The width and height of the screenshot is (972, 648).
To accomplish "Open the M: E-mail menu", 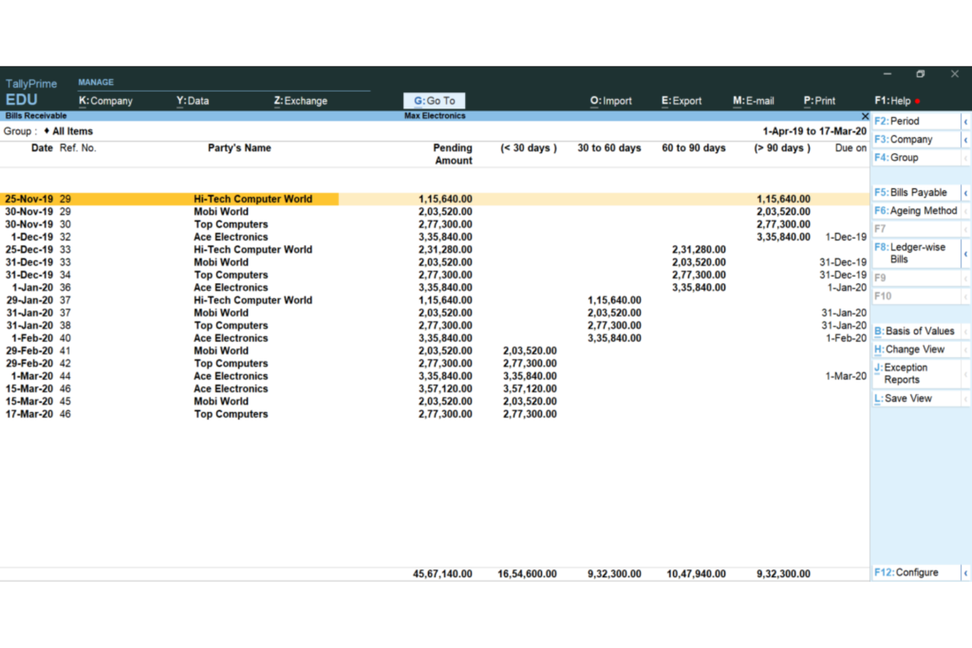I will 753,100.
